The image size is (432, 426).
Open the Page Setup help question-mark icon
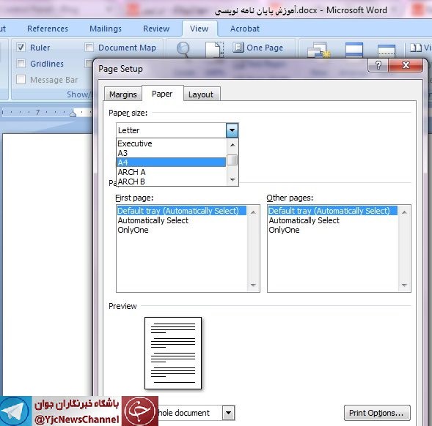(x=378, y=65)
